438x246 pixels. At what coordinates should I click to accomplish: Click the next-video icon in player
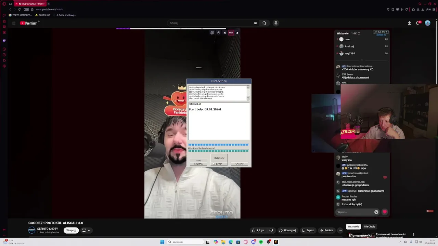(x=224, y=33)
